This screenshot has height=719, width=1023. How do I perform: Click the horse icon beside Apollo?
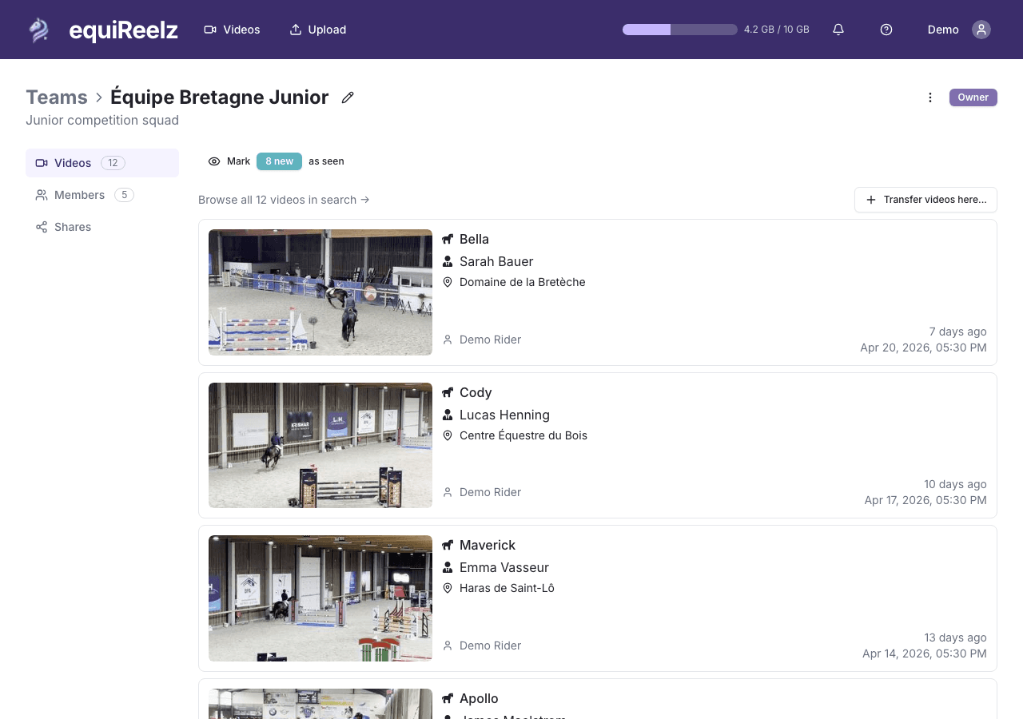click(448, 698)
